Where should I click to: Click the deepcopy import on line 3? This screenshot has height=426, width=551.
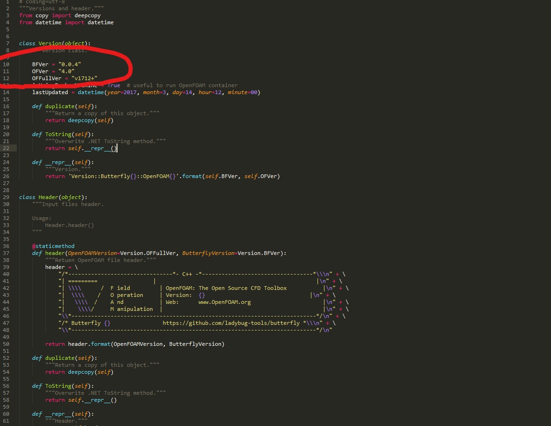coord(88,15)
